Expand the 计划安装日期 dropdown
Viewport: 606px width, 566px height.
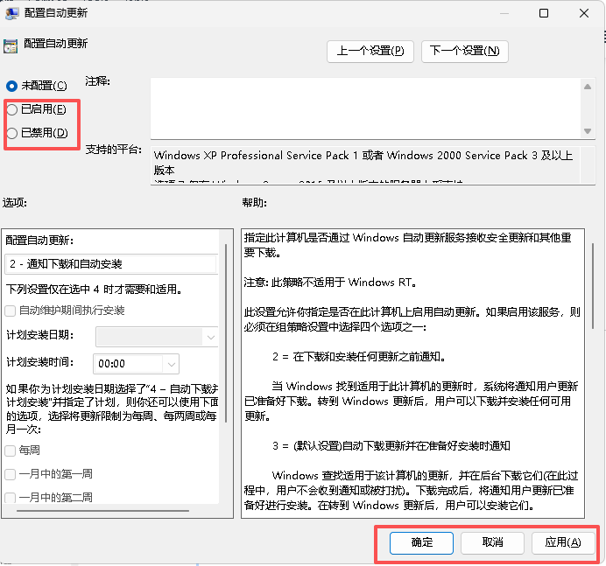[157, 336]
